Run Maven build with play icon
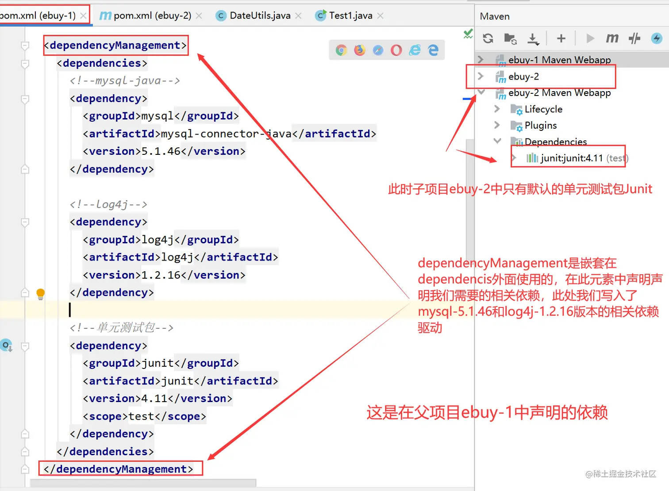669x491 pixels. click(x=590, y=38)
